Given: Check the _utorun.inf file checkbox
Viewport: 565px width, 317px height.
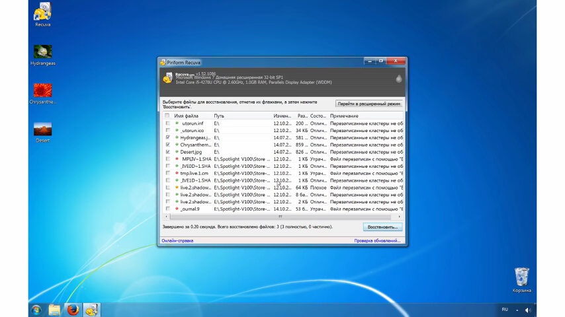Looking at the screenshot, I should pyautogui.click(x=168, y=123).
